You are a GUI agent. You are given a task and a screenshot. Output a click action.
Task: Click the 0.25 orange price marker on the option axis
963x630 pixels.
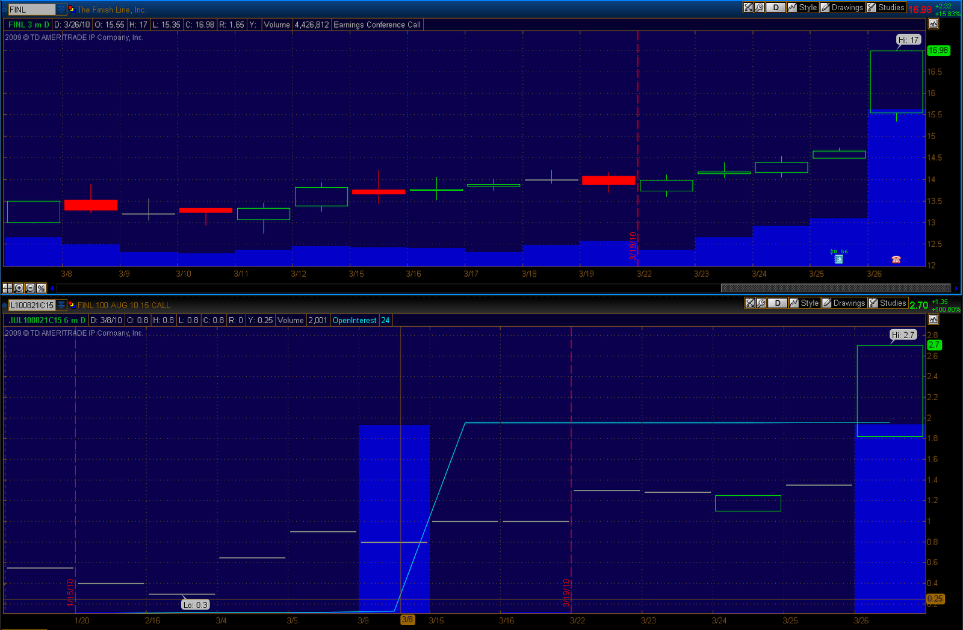[935, 599]
